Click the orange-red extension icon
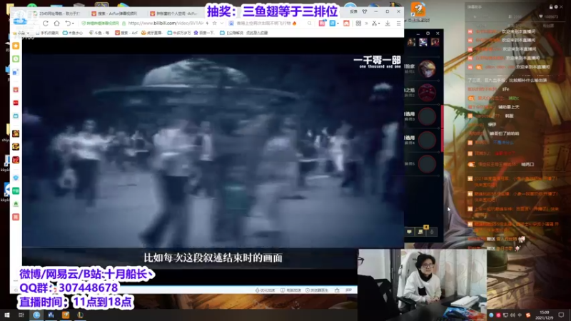The height and width of the screenshot is (321, 571). pos(346,24)
